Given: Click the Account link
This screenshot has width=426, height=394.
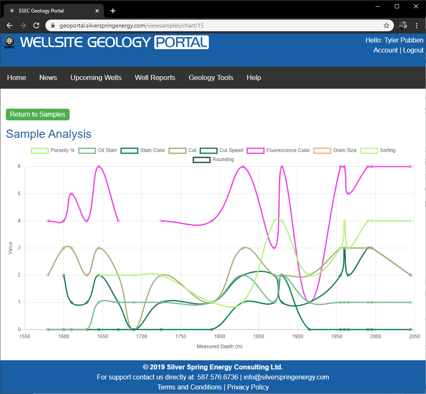Looking at the screenshot, I should [386, 50].
